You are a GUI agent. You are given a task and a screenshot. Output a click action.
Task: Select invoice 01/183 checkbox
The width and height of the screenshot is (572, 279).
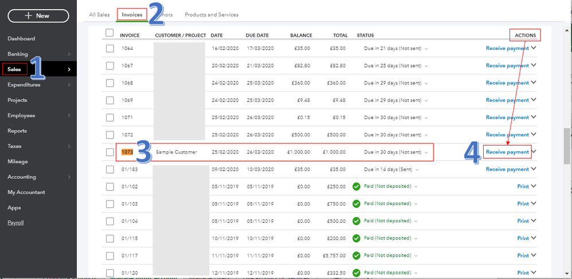(110, 169)
